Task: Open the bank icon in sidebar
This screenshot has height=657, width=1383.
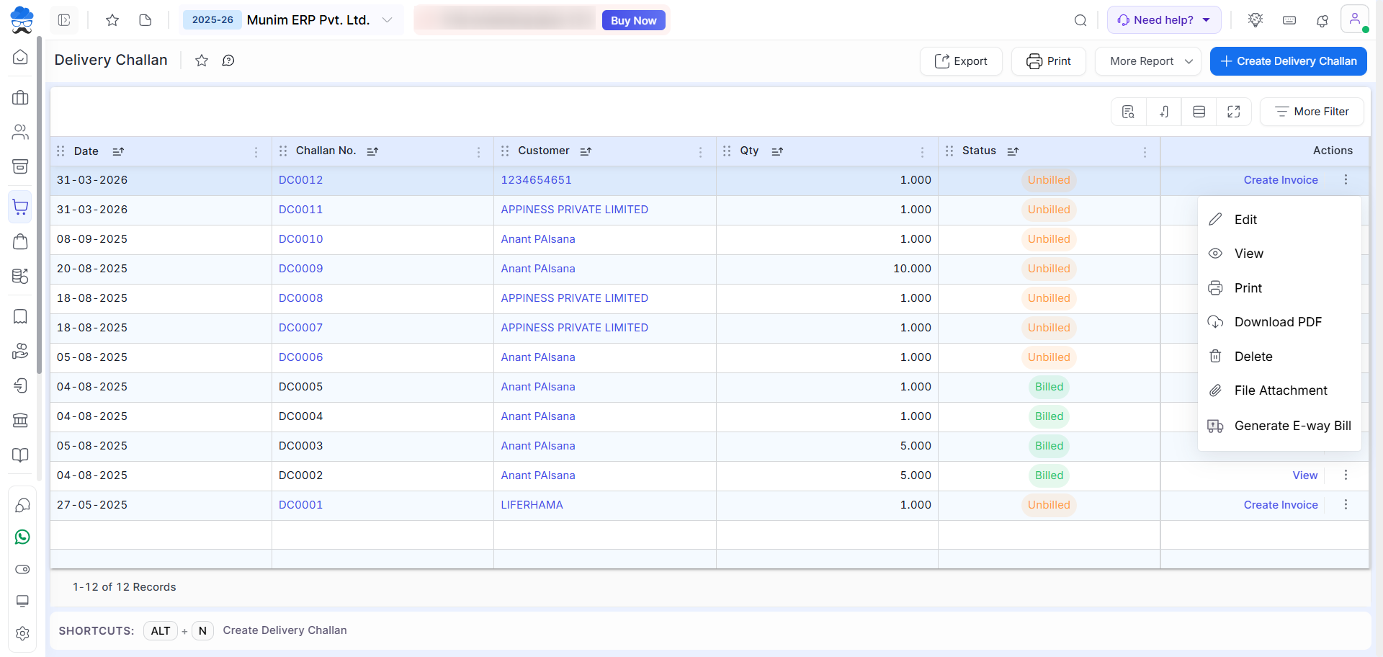Action: pyautogui.click(x=21, y=420)
